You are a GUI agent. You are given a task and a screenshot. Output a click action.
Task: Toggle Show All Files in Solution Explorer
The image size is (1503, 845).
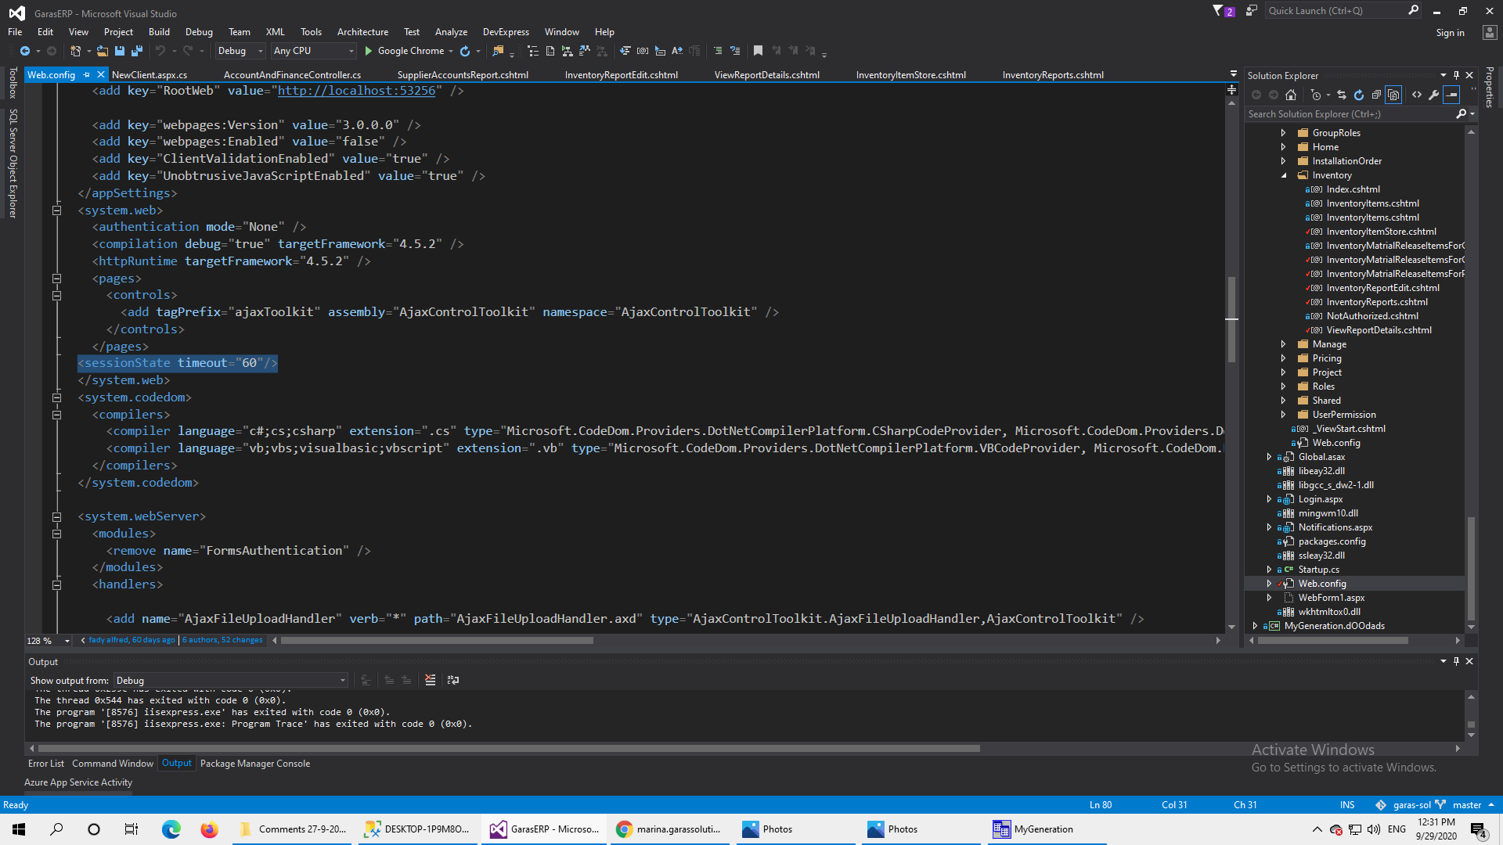[1393, 95]
